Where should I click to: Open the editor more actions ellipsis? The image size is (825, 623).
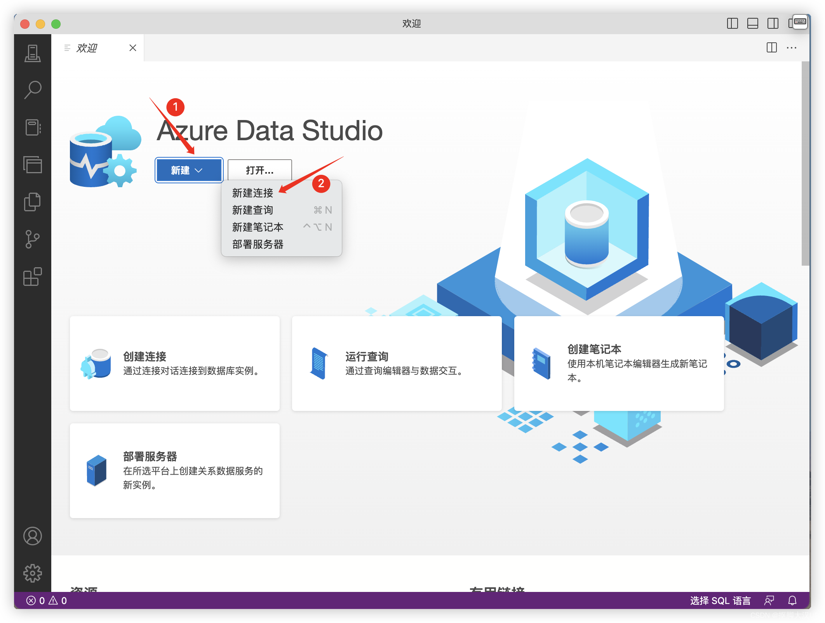791,48
